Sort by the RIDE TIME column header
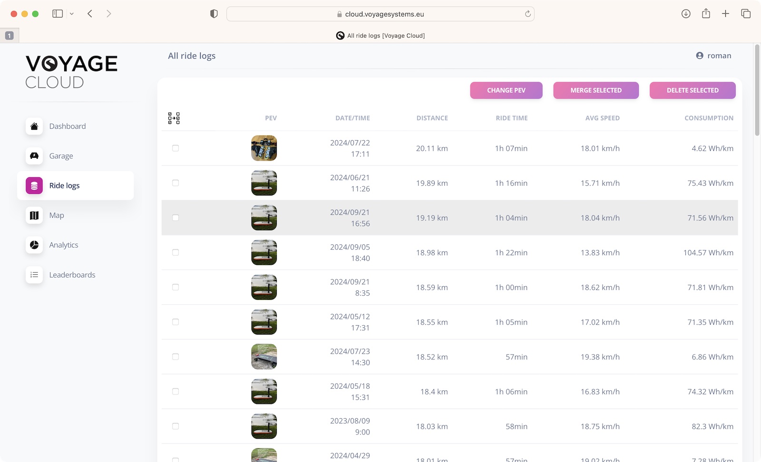The width and height of the screenshot is (761, 462). pos(512,118)
